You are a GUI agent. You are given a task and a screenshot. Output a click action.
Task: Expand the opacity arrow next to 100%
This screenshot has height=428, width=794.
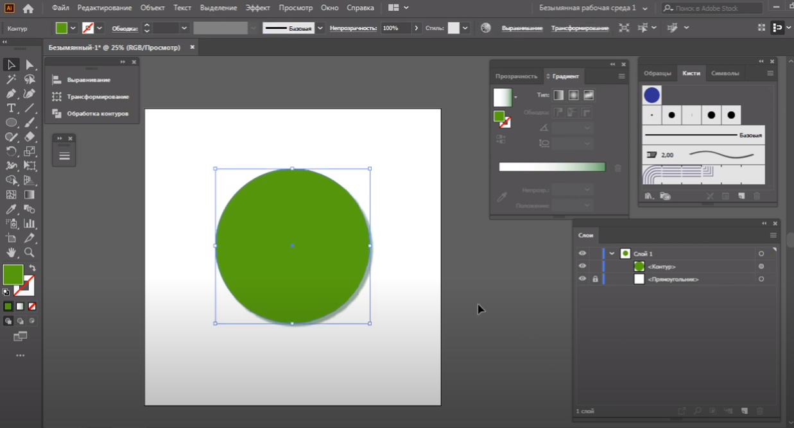417,28
